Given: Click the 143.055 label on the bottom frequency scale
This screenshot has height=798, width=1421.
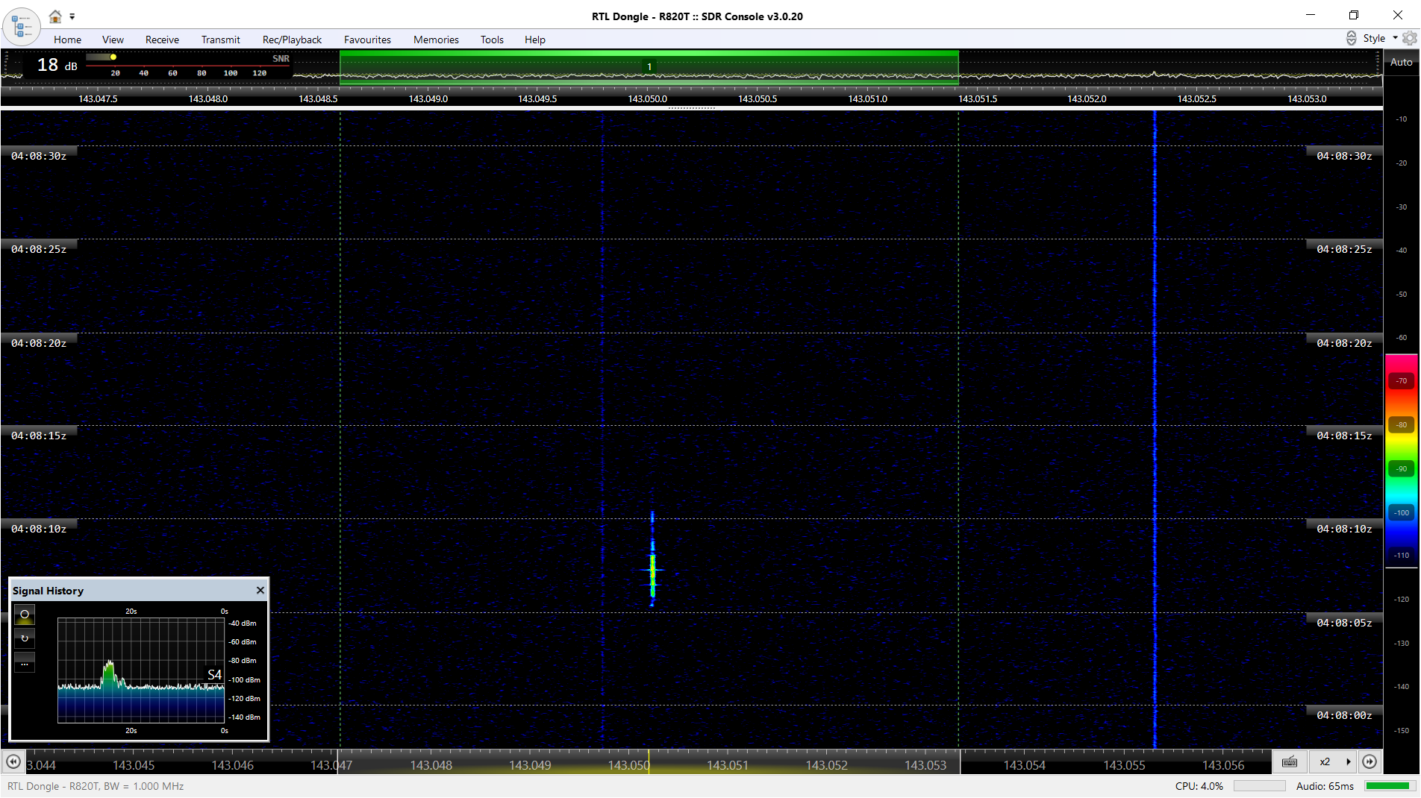Looking at the screenshot, I should (x=1124, y=765).
